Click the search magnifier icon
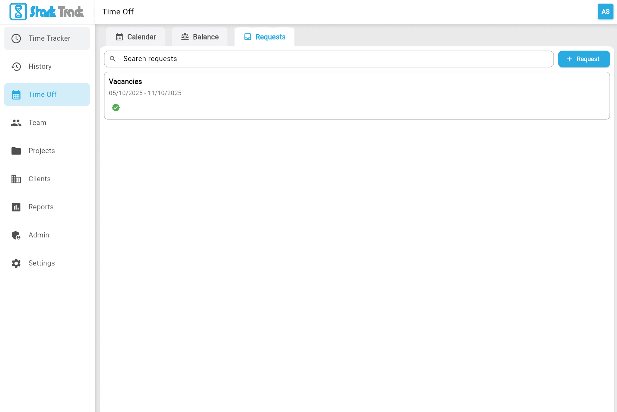Screen dimensions: 617x412 [113, 59]
